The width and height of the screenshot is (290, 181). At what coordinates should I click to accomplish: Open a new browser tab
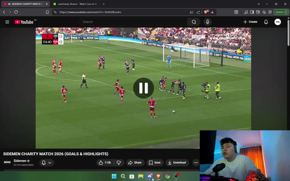(103, 4)
